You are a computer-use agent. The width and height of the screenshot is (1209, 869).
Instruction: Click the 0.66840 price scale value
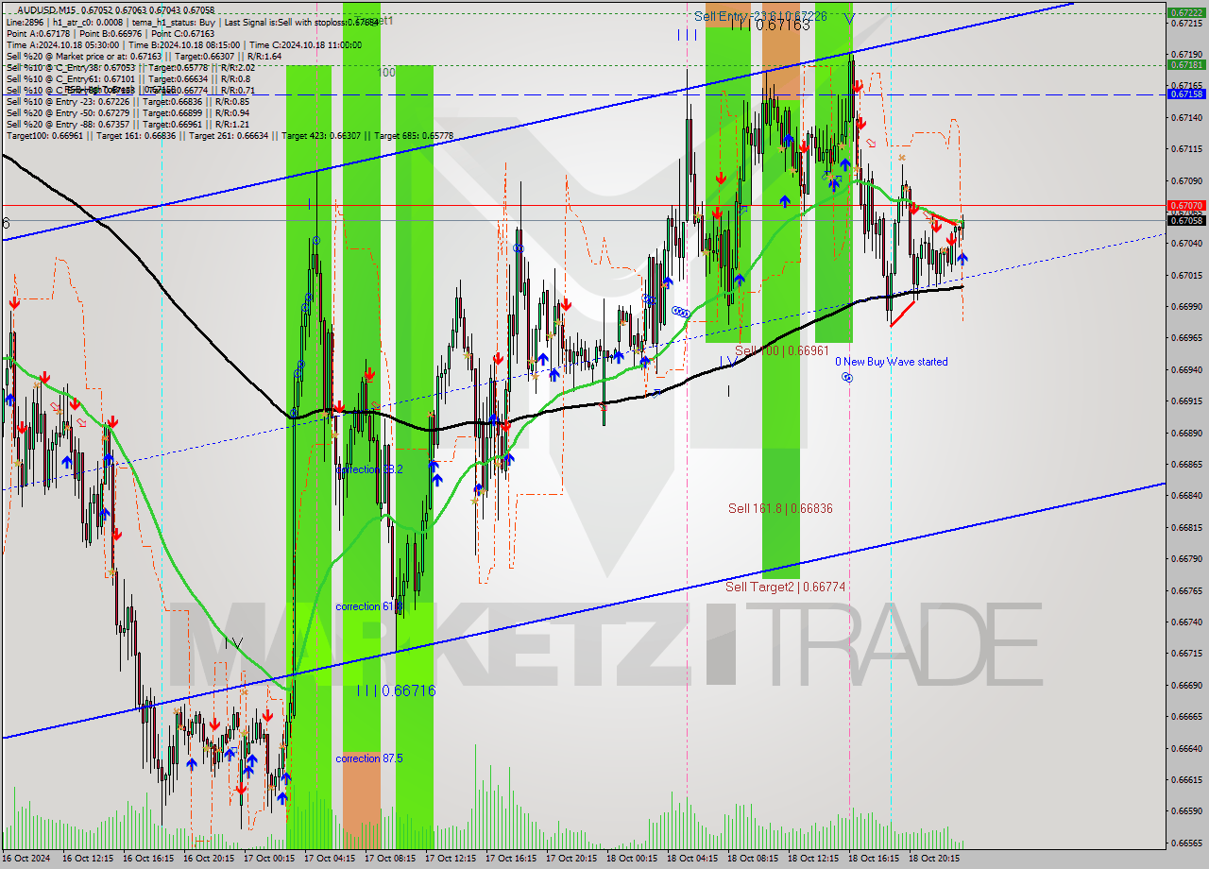tap(1185, 496)
